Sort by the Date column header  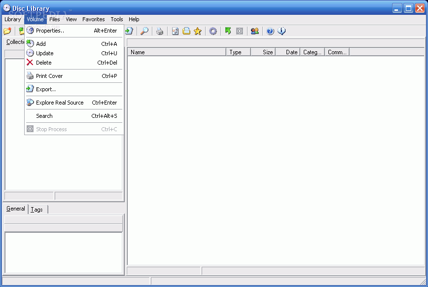click(x=287, y=52)
